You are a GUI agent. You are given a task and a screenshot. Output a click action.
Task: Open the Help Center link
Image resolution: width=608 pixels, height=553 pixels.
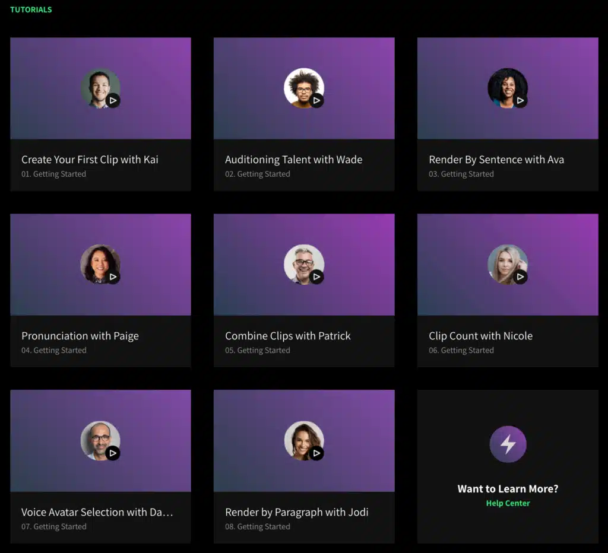click(x=508, y=503)
